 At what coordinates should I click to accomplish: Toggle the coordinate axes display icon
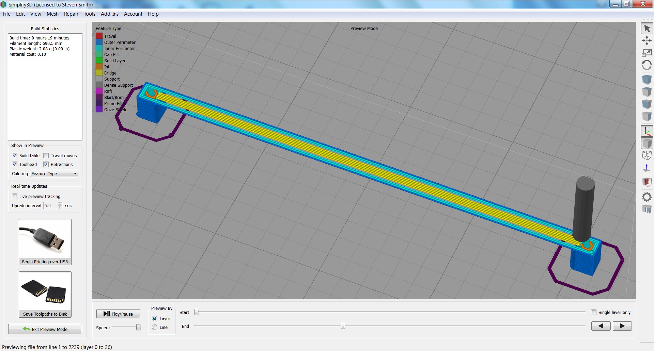click(647, 131)
